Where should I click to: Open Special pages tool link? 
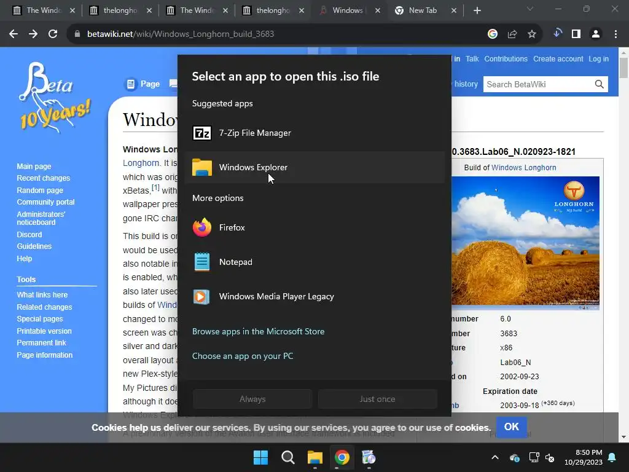point(40,319)
